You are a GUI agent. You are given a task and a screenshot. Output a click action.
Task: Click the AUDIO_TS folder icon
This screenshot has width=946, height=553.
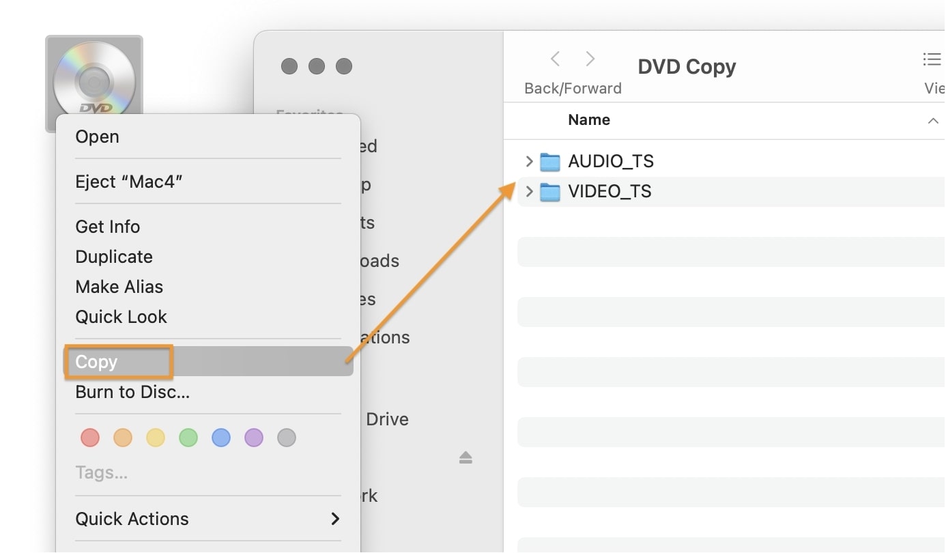(x=549, y=162)
